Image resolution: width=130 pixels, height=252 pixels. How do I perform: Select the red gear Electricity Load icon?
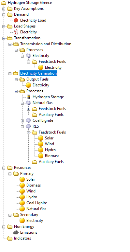pos(16,20)
